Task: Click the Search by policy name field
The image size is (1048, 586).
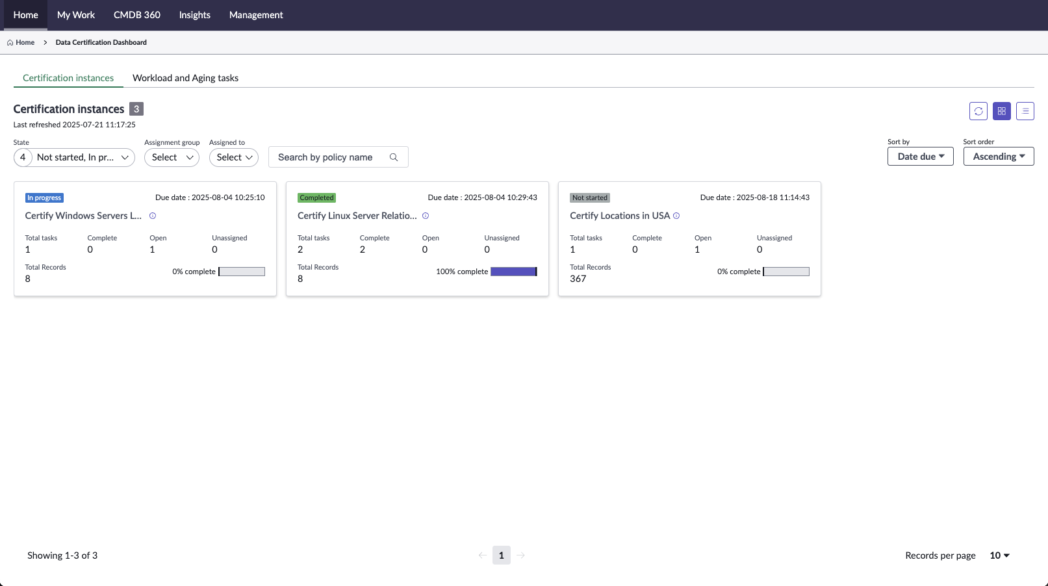Action: point(328,157)
